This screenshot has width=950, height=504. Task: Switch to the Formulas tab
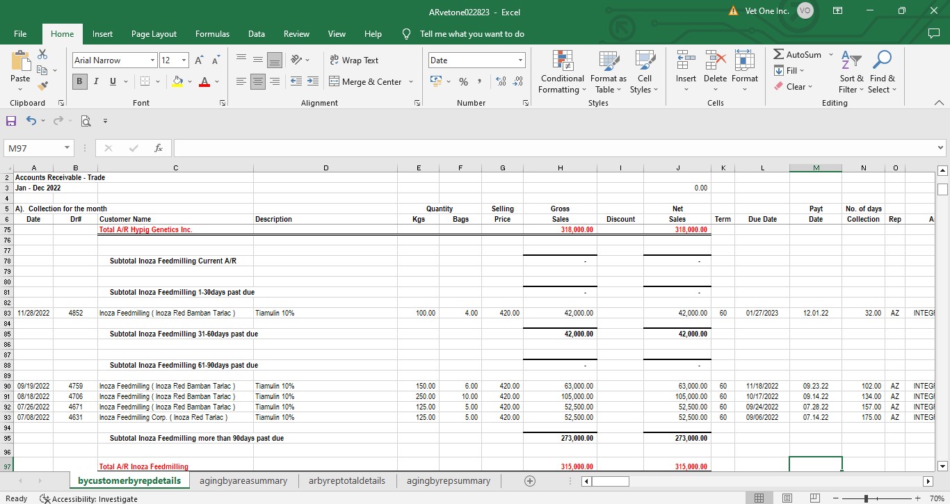212,34
